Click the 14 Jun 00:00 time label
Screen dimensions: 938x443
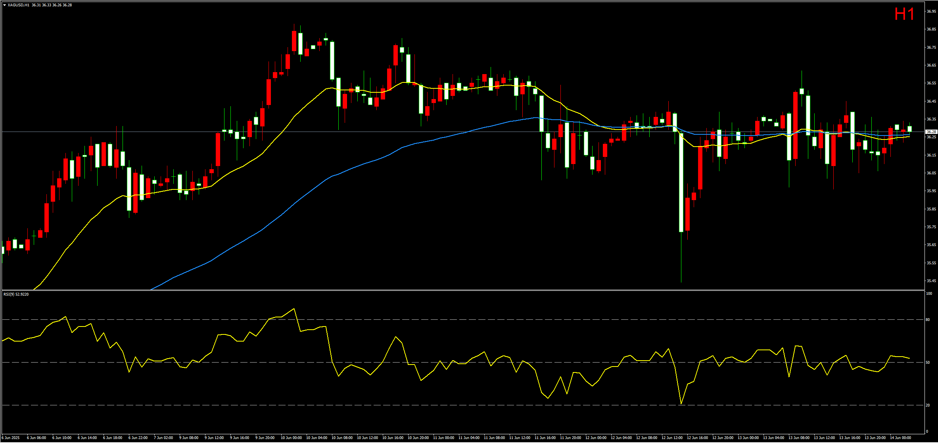tap(900, 438)
